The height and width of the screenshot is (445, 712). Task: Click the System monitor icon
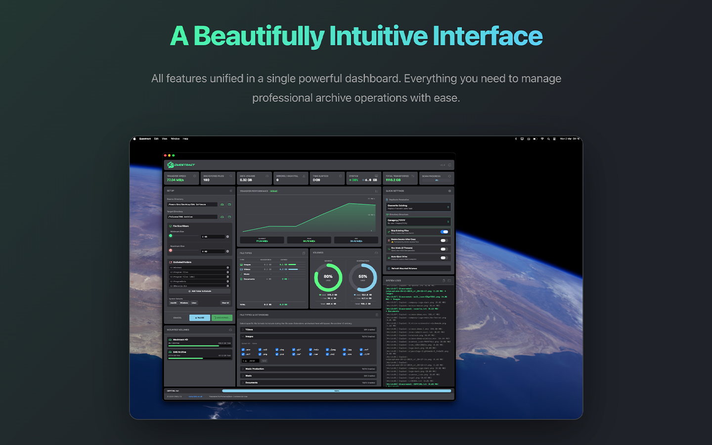(376, 176)
